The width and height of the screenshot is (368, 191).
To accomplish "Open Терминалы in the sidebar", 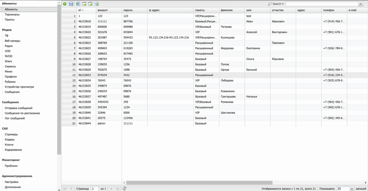I will tap(12, 14).
